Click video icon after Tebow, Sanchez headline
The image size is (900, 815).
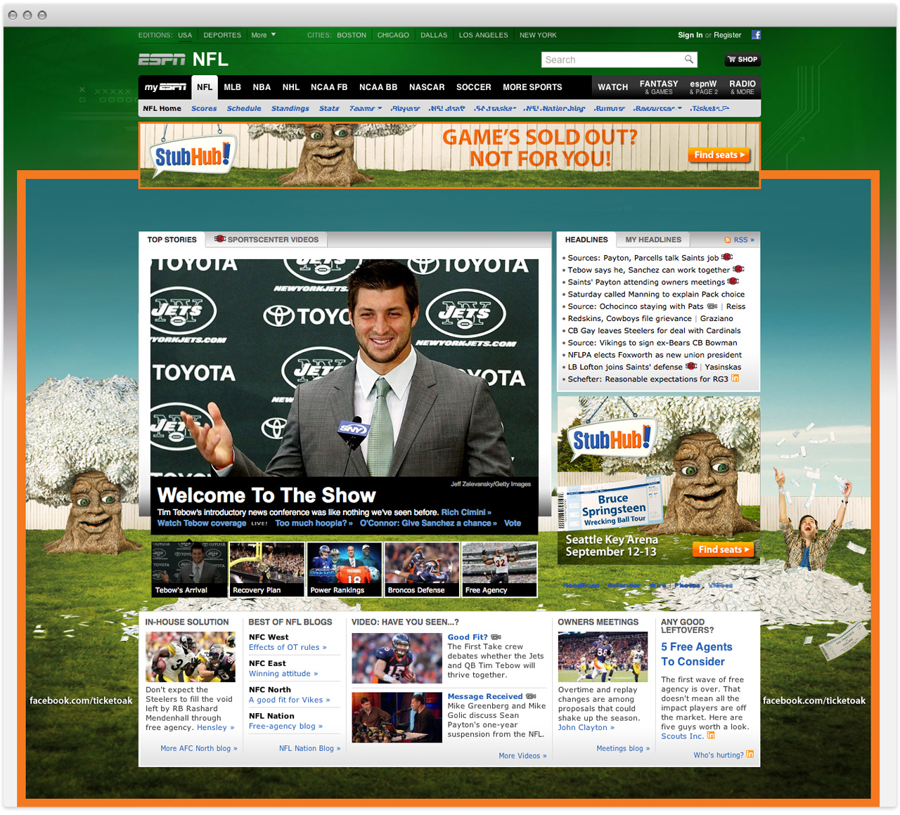coord(738,269)
